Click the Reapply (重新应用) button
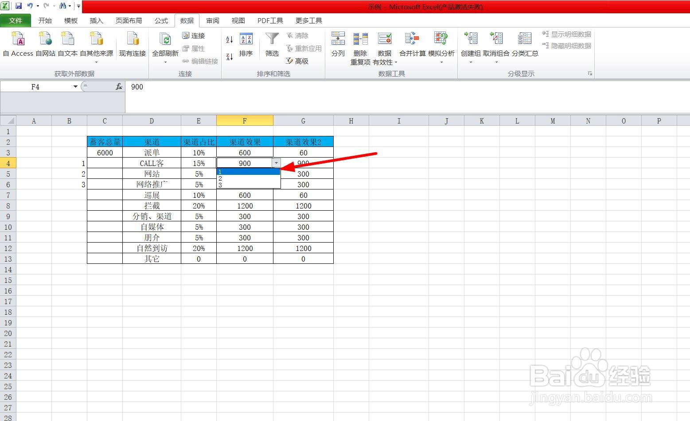Screen dimensions: 690x421 (304, 48)
